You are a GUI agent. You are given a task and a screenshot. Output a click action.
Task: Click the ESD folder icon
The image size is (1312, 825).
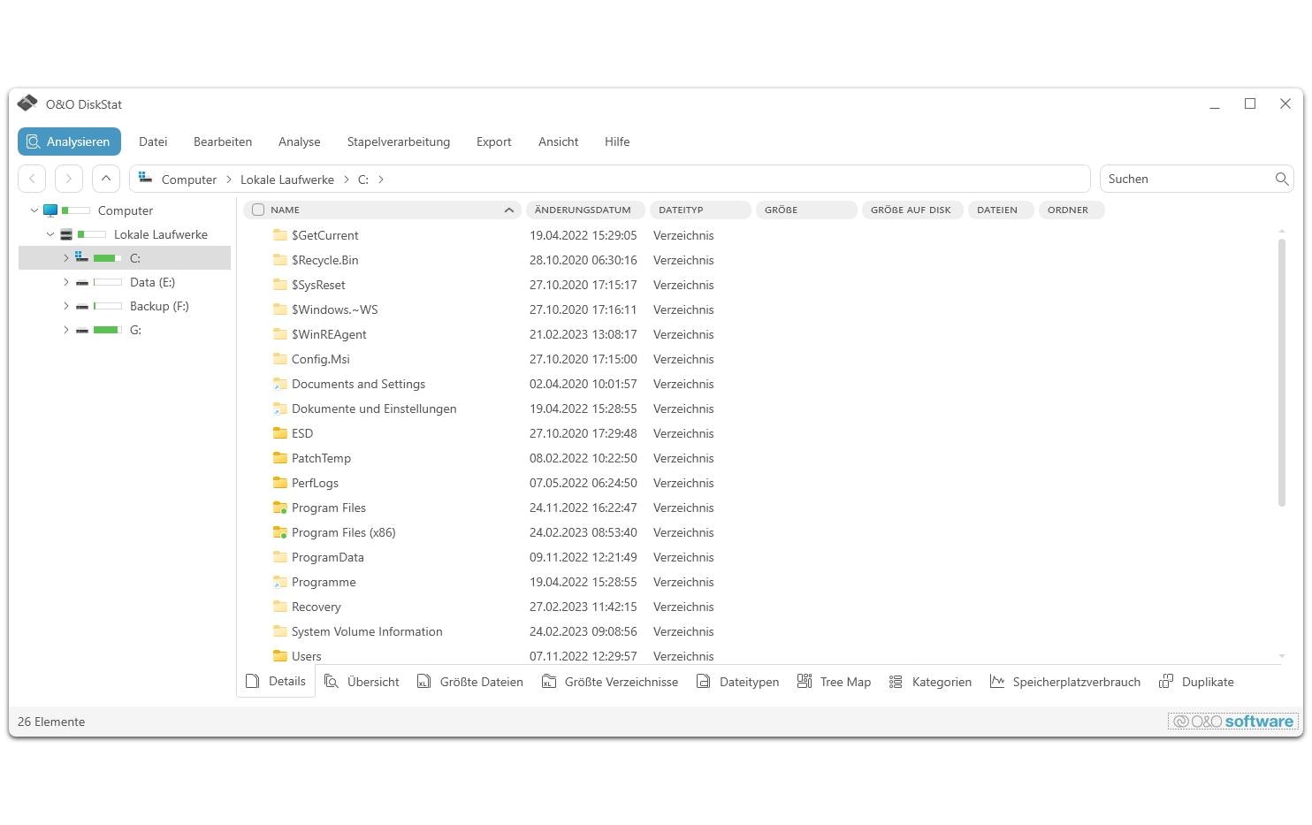(280, 433)
